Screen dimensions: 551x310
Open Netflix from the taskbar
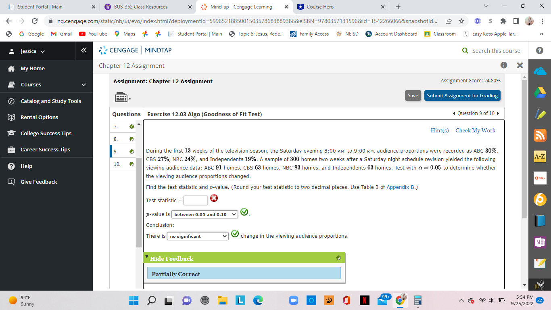(364, 300)
